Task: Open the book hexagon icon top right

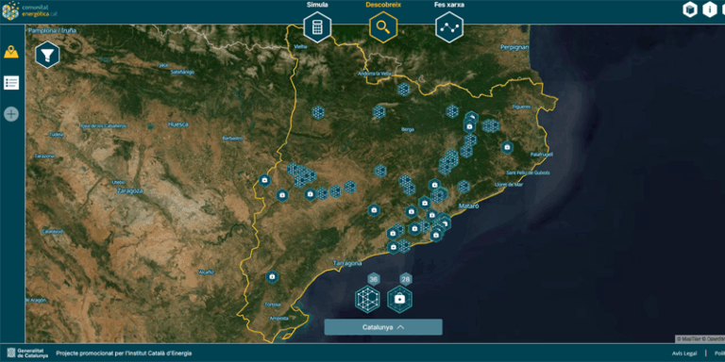Action: click(690, 9)
